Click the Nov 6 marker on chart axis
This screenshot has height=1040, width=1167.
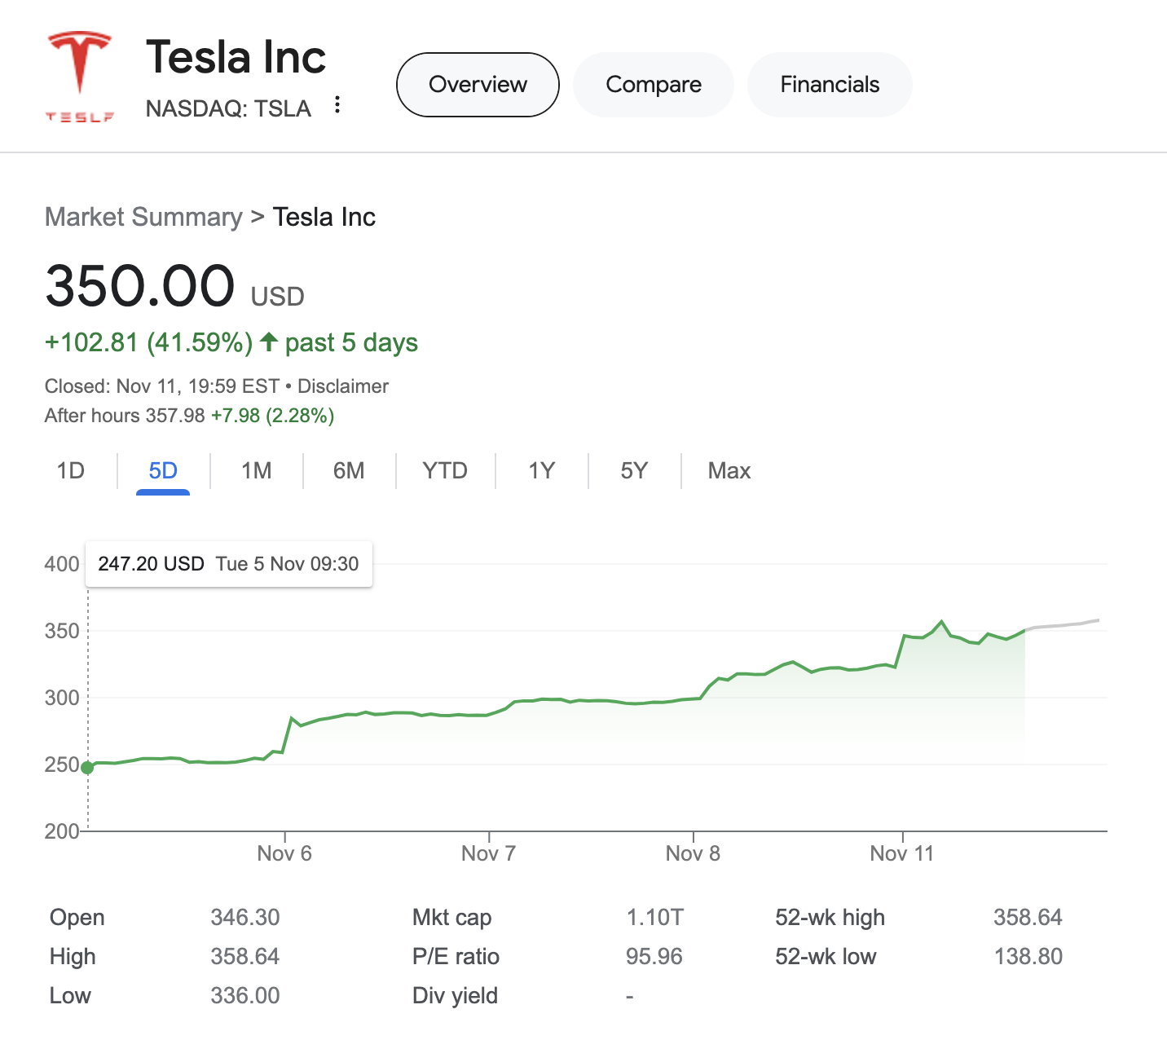click(x=284, y=853)
